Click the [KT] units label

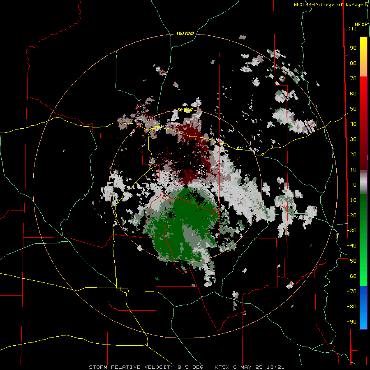pos(351,28)
